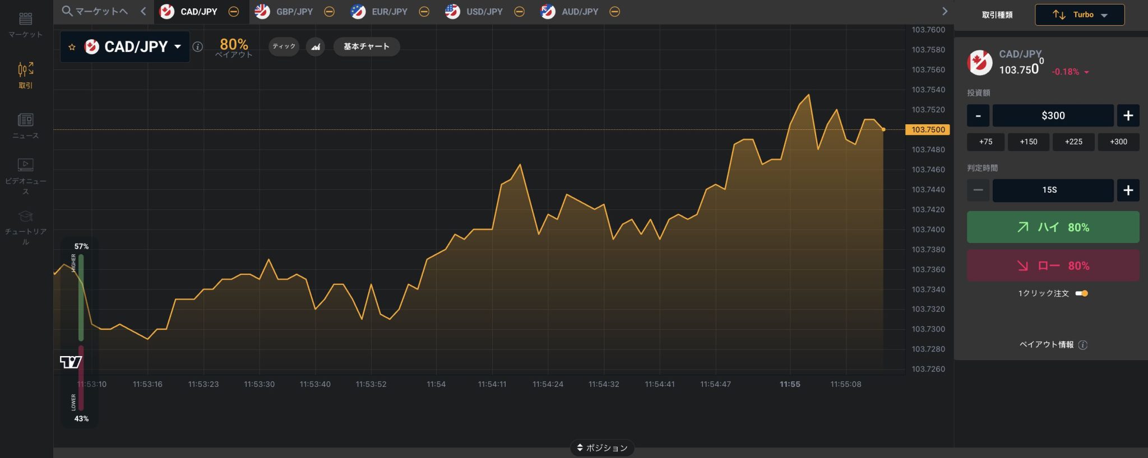Remove the GBP/JPY tab with minus icon

coord(330,12)
